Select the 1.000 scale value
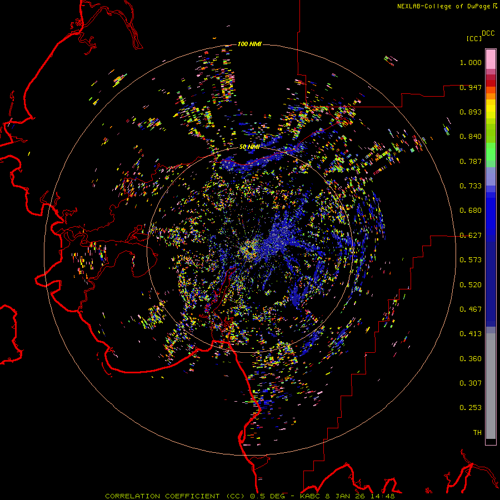Viewport: 500px width, 500px height. click(x=471, y=62)
